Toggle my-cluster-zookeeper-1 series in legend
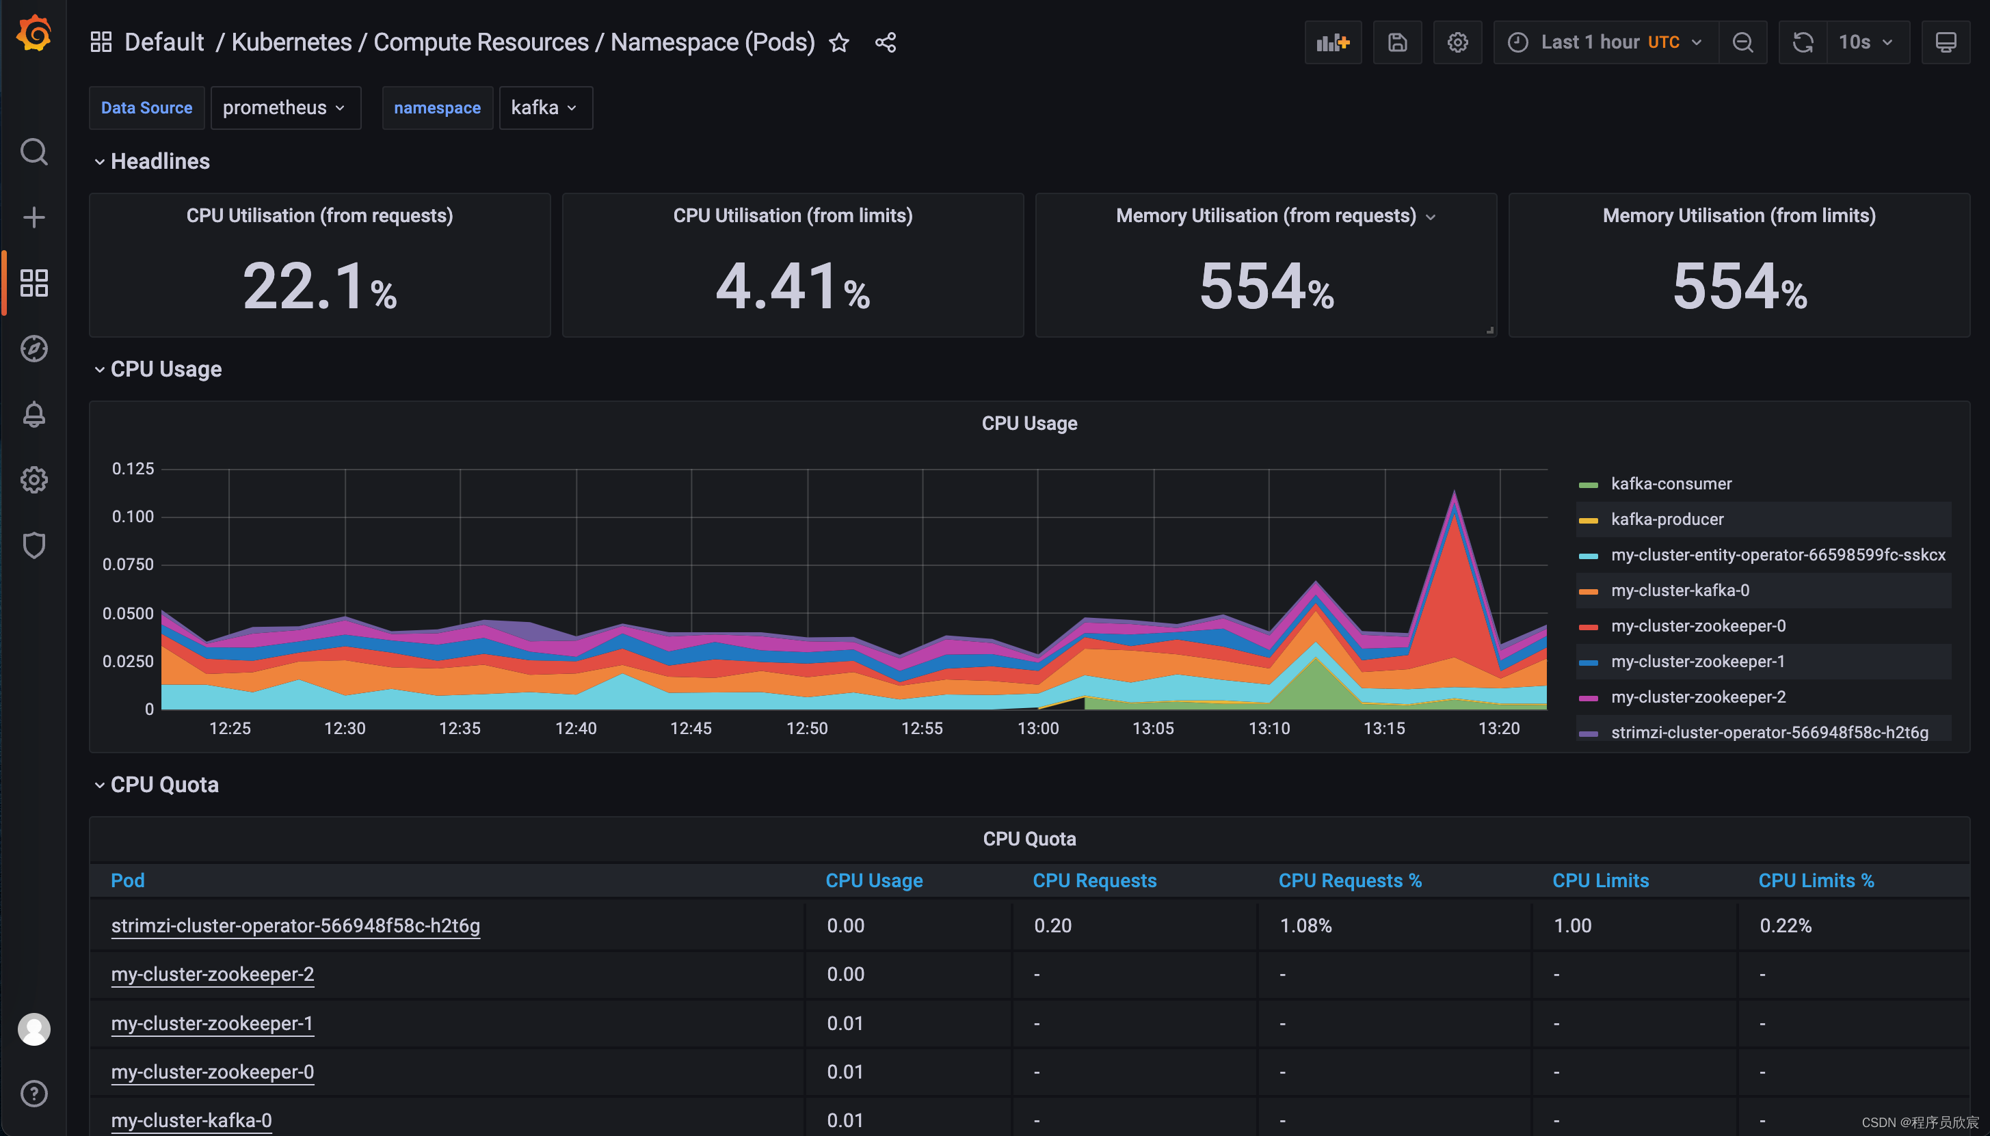Viewport: 1990px width, 1136px height. click(1697, 662)
